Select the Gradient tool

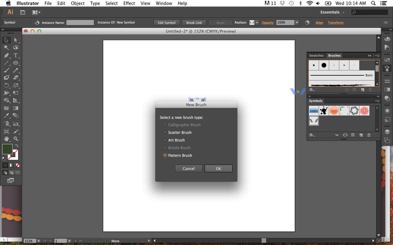[16, 108]
